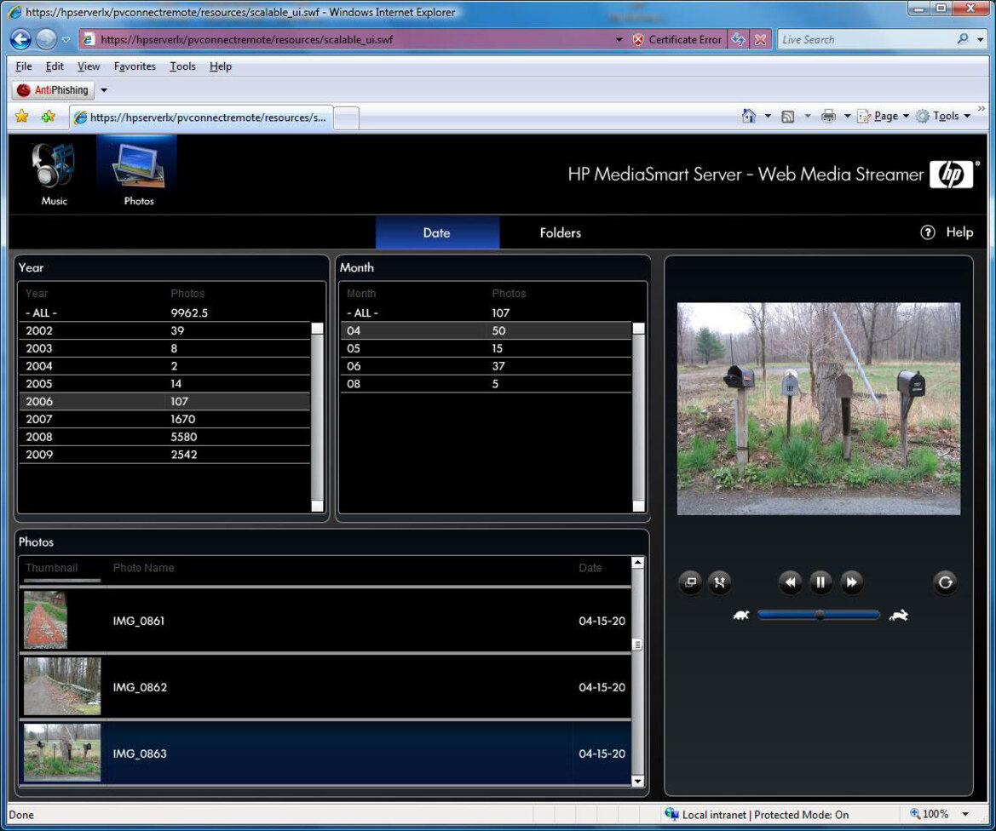Open the Tools menu in menu bar
The image size is (996, 831).
pyautogui.click(x=182, y=66)
